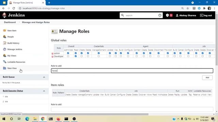Switch to the Manage Roles browser tab
Screen dimensions: 218x122
[27, 3]
